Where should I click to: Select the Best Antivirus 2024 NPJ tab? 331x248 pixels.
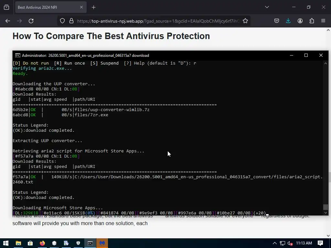51,7
